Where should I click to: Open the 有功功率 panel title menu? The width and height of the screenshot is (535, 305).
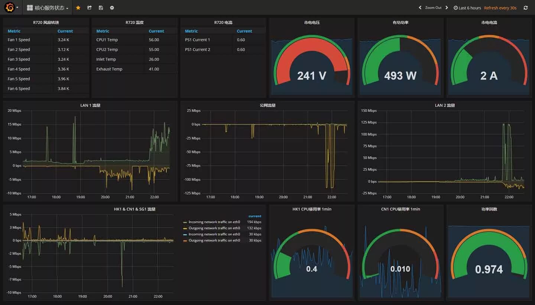pos(401,23)
